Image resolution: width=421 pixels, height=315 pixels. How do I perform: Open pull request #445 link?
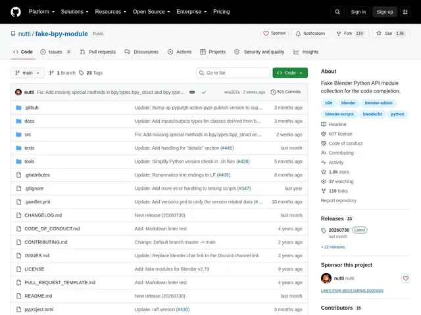point(227,148)
